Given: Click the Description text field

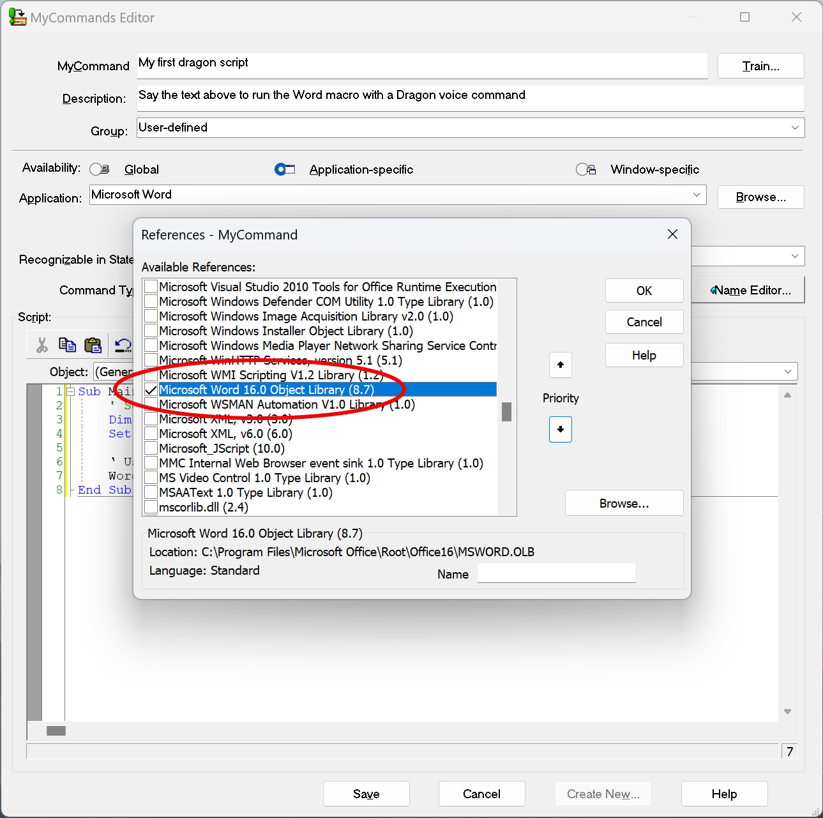Looking at the screenshot, I should [x=471, y=98].
